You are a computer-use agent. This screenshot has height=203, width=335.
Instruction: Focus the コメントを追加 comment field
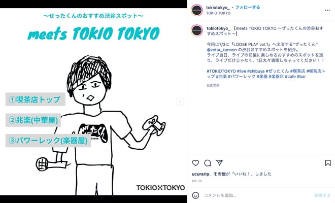pyautogui.click(x=256, y=195)
